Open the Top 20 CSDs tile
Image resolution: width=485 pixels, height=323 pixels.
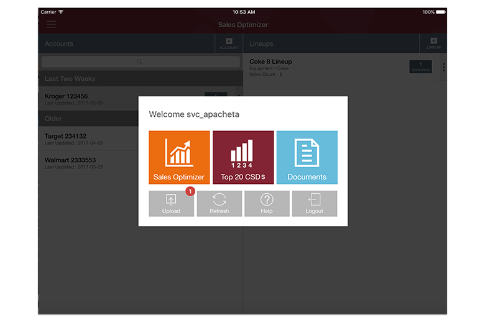pos(243,157)
